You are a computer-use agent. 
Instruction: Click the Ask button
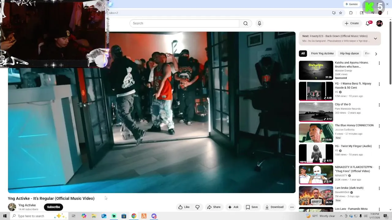[x=233, y=207]
